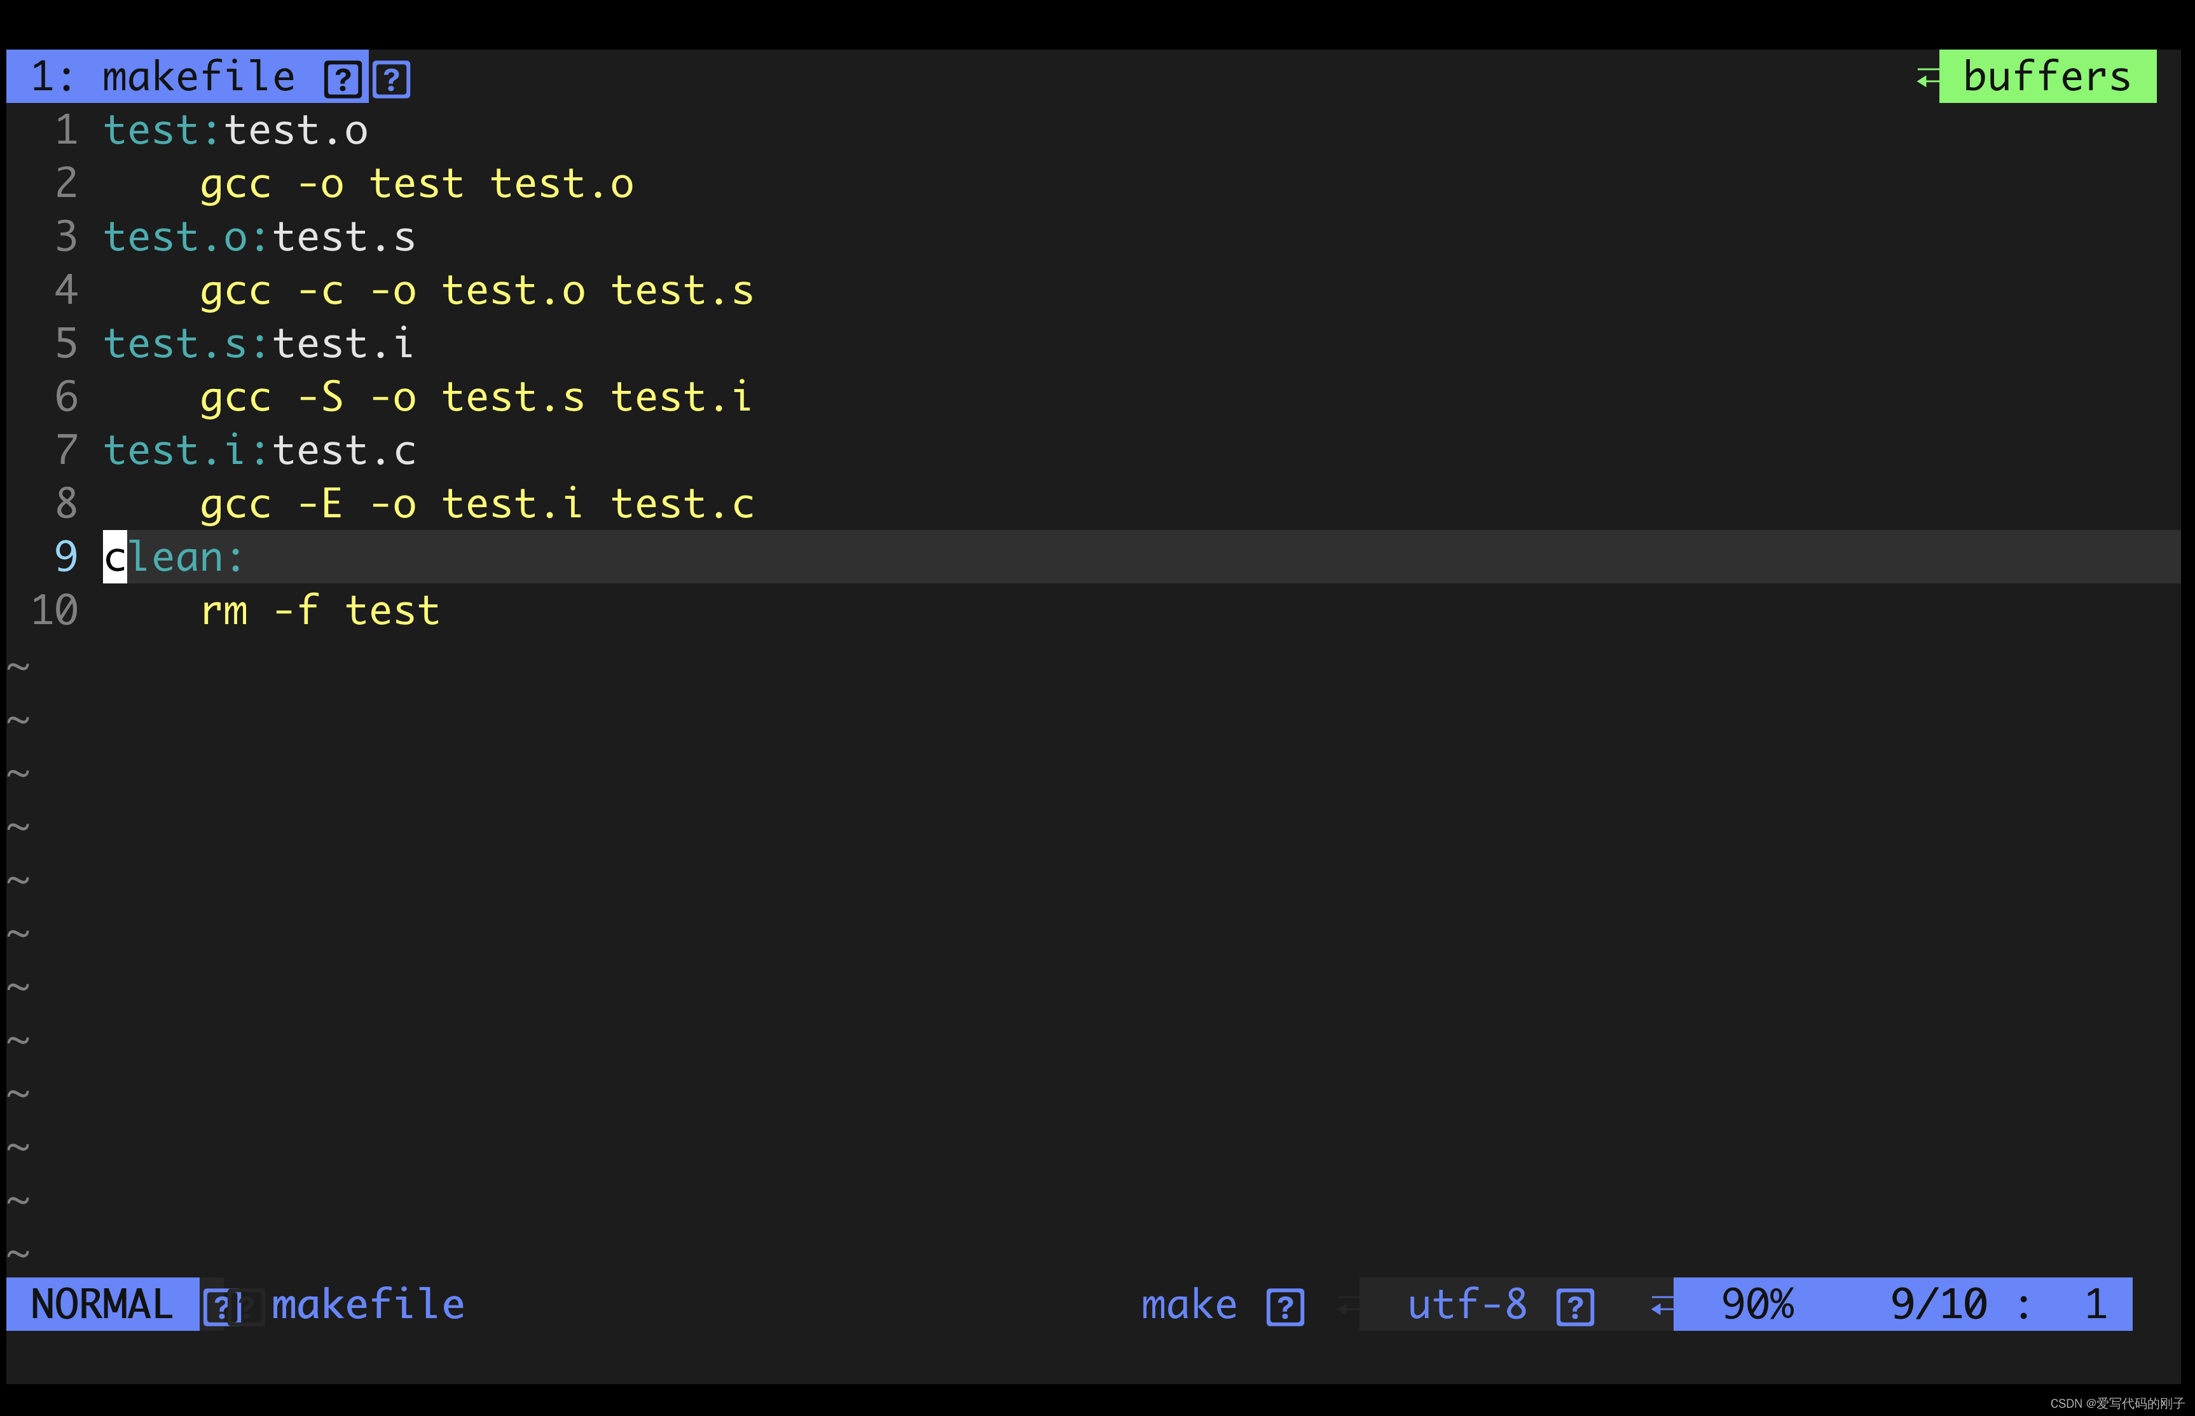The height and width of the screenshot is (1416, 2195).
Task: Click the 'test.i:test.c' rule line
Action: point(259,451)
